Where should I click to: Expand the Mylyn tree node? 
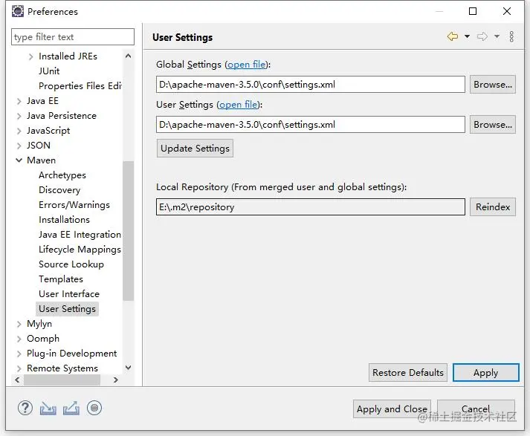[x=19, y=324]
